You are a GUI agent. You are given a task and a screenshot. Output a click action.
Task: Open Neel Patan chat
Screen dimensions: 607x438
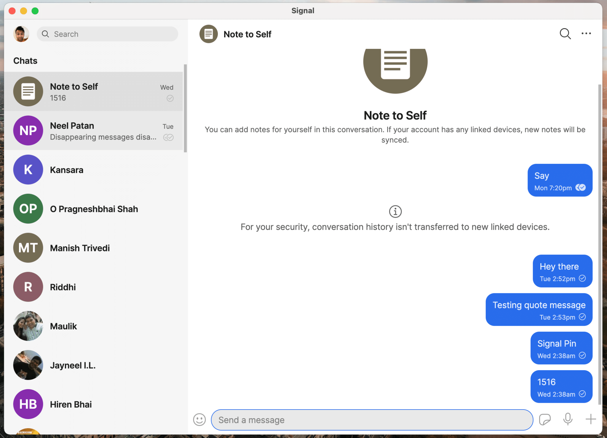(93, 131)
